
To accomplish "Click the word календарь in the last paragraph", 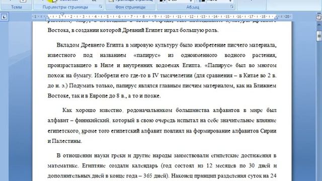I will 145,166.
